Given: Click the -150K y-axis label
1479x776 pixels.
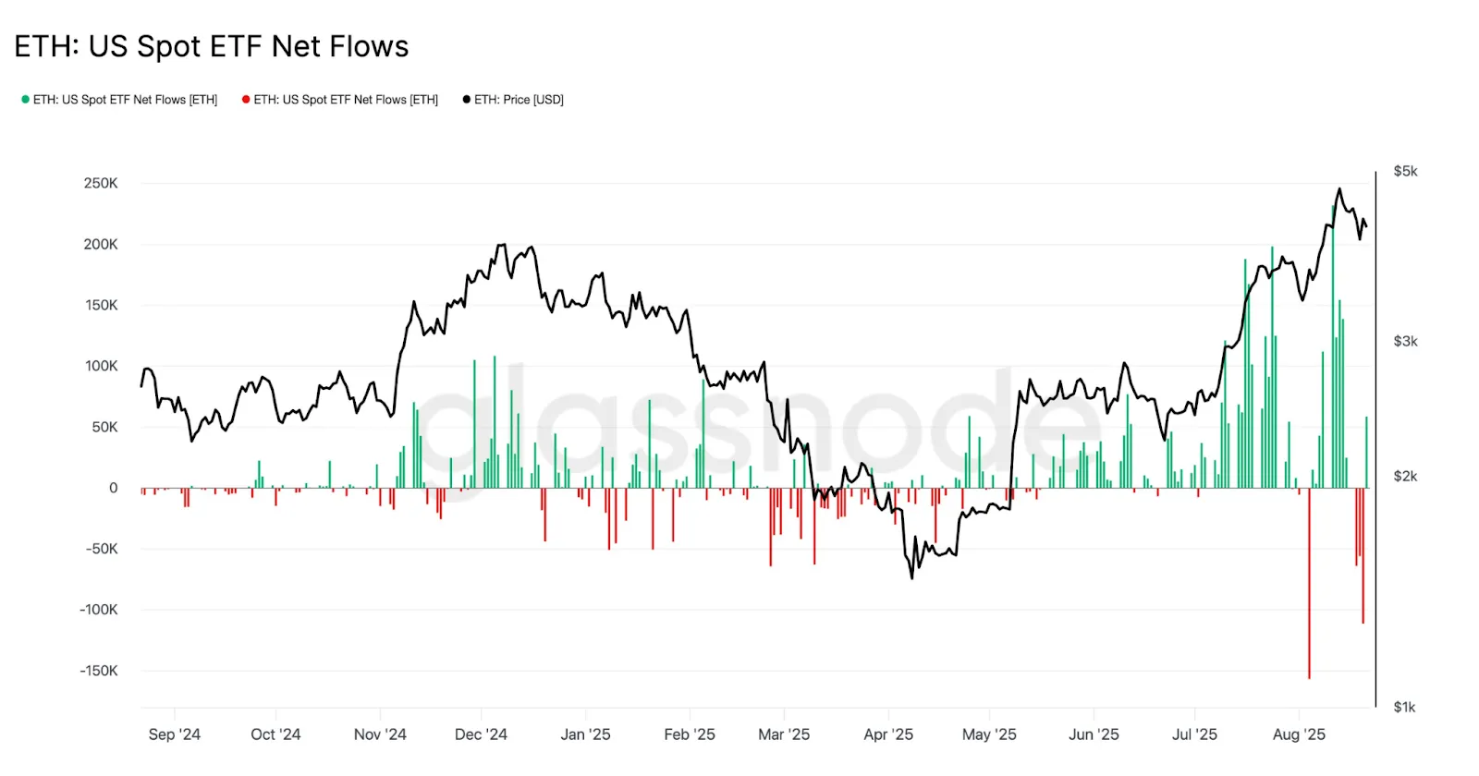Looking at the screenshot, I should coord(99,671).
